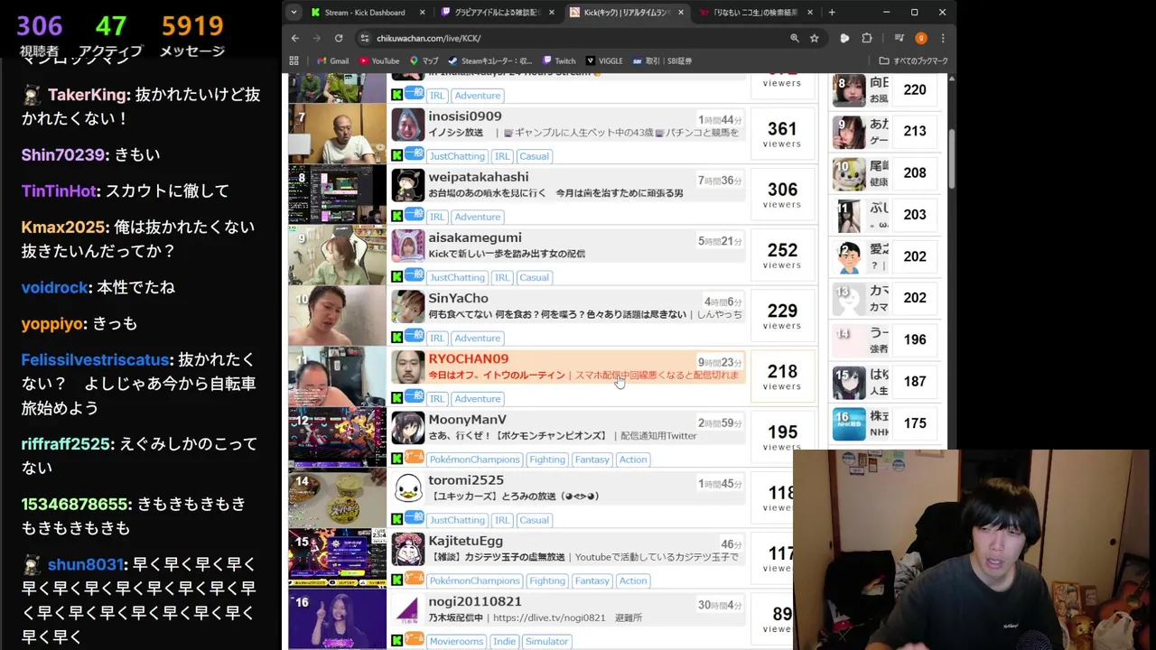Open the Twitch bookmark

pos(559,60)
